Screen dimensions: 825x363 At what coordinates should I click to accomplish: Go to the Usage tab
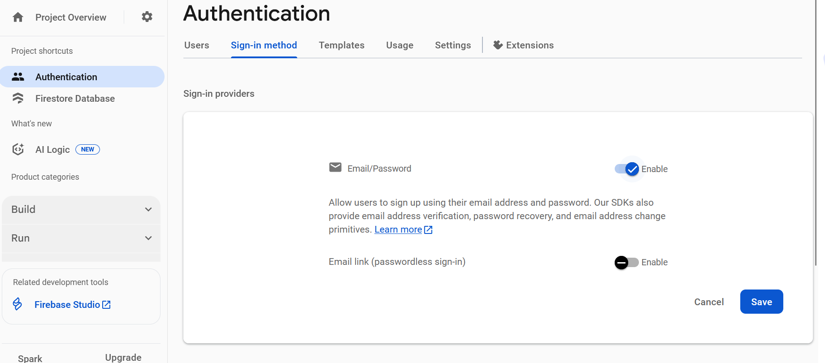click(399, 45)
